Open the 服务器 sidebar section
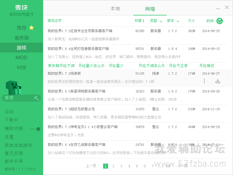The image size is (233, 175). click(x=22, y=38)
